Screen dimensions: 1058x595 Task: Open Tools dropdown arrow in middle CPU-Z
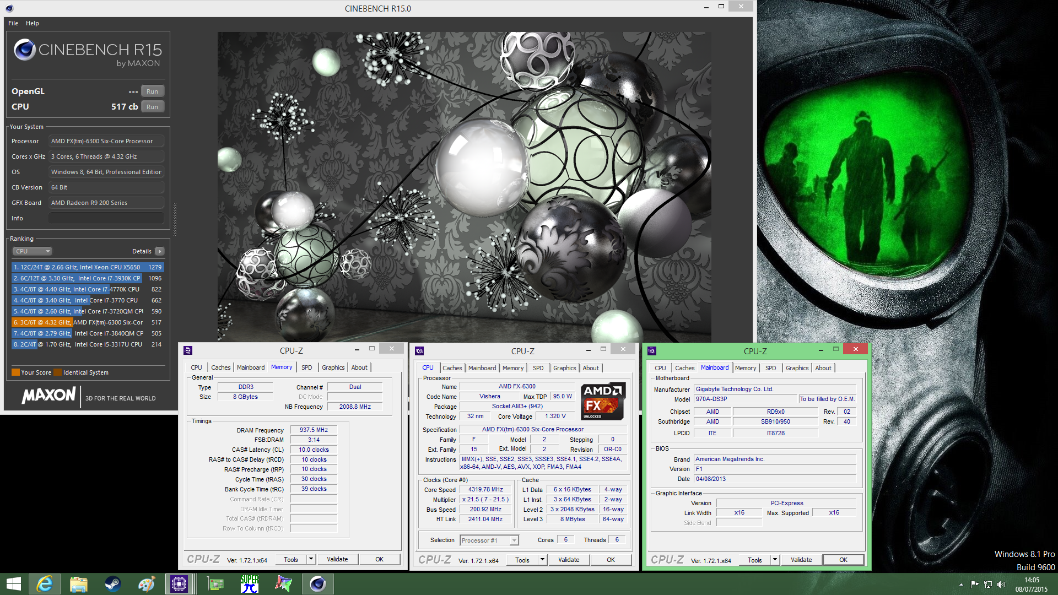[542, 560]
